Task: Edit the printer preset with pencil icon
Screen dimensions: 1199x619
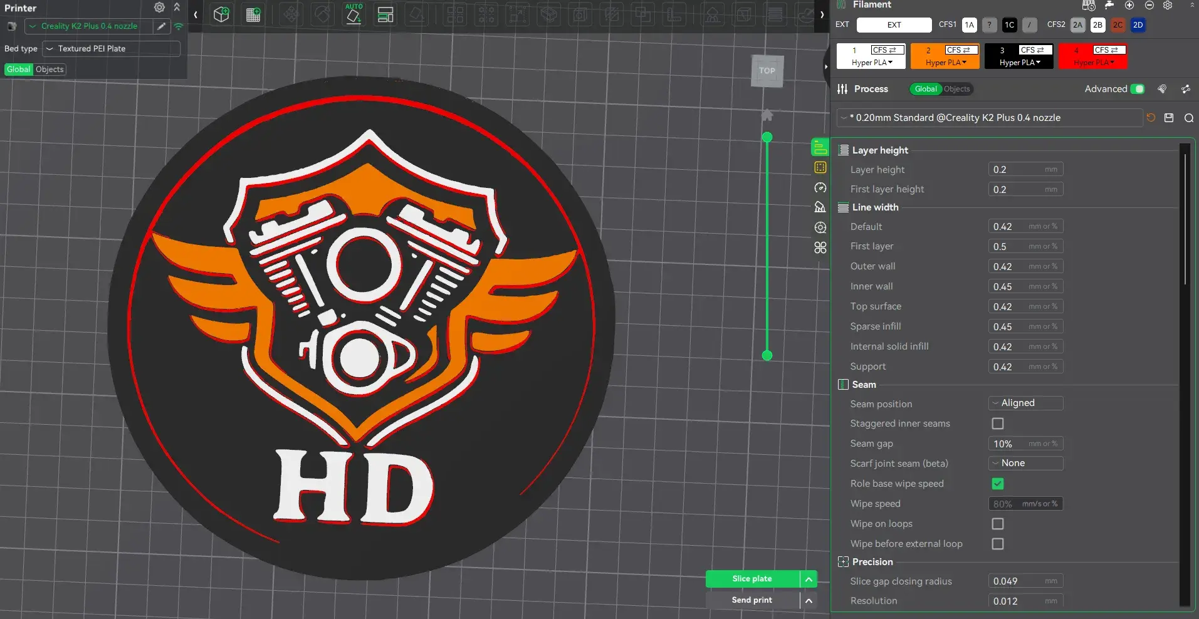Action: (162, 26)
